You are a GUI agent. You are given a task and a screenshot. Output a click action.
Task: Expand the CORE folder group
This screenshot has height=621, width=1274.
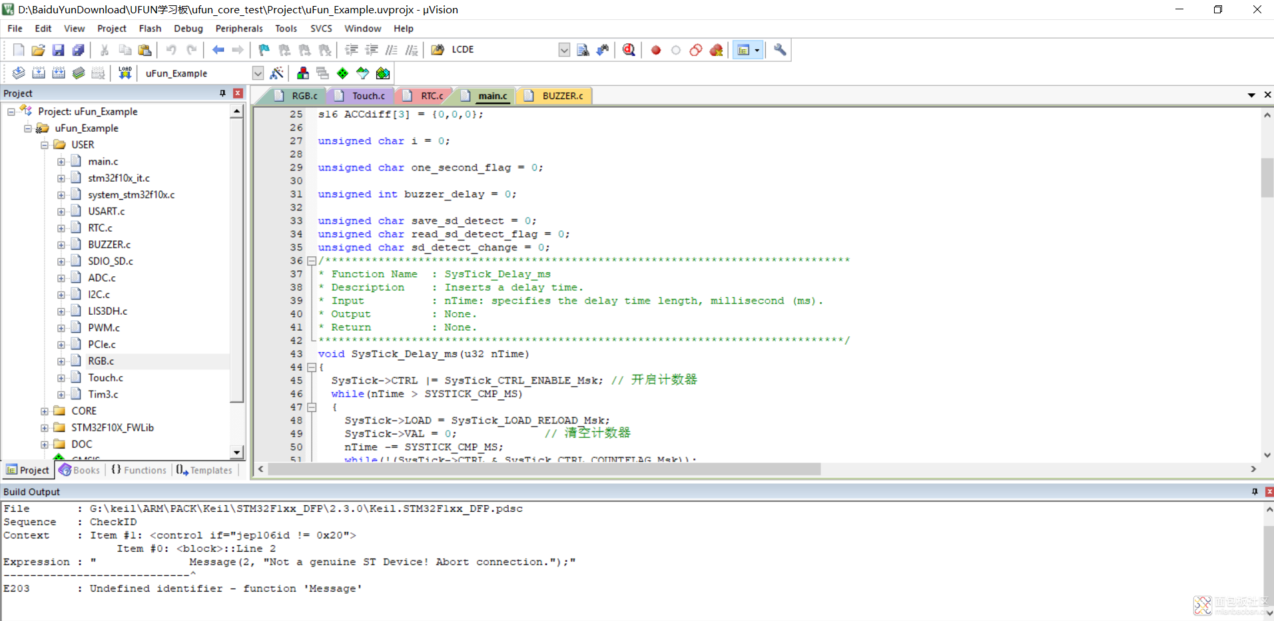[x=45, y=411]
